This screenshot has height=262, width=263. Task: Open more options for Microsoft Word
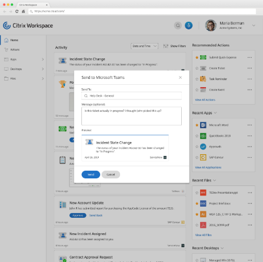249,125
